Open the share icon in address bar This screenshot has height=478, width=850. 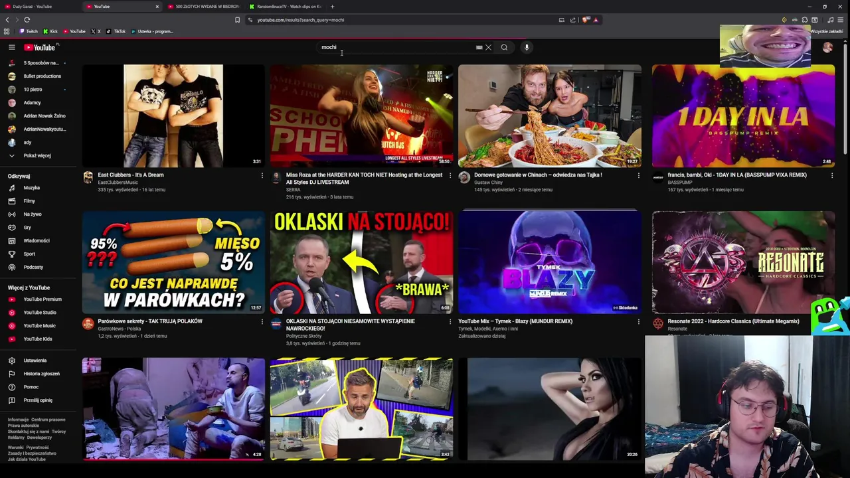[572, 20]
